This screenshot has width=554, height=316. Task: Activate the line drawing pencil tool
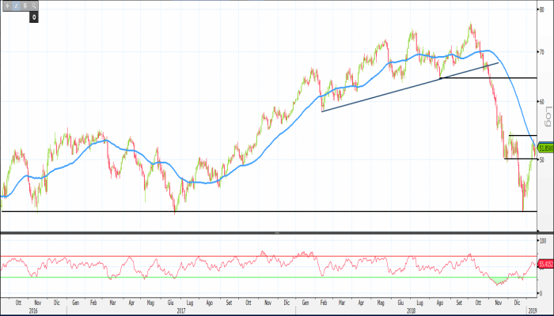coord(14,5)
